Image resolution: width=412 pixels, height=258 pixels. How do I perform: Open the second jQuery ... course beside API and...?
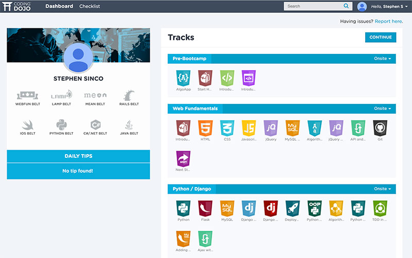pyautogui.click(x=336, y=128)
